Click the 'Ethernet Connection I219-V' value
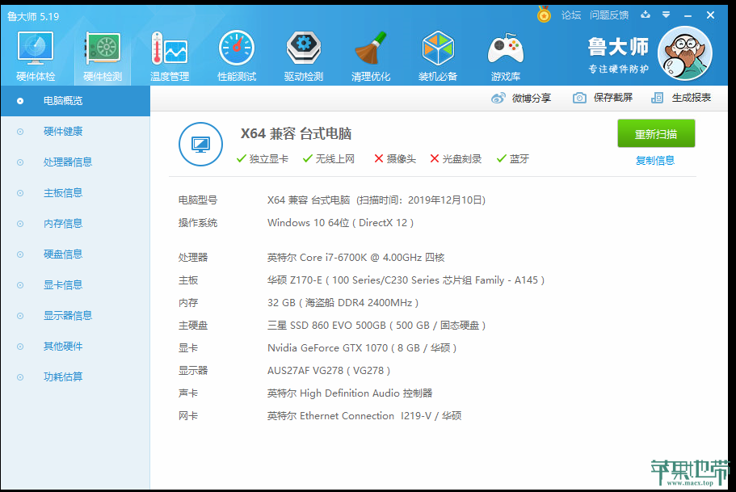This screenshot has height=492, width=736. 365,415
